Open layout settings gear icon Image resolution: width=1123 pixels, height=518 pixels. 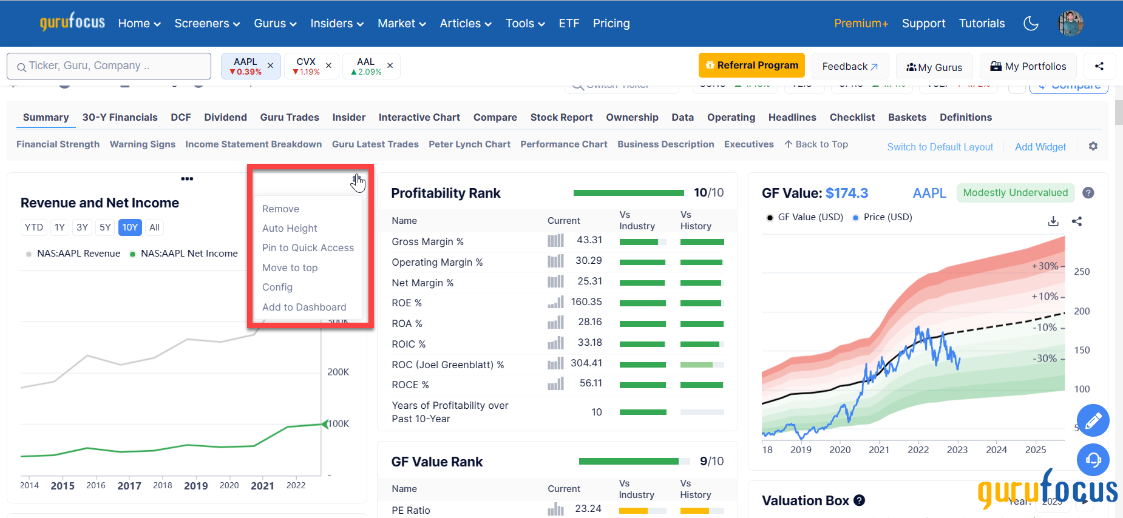pos(1093,146)
